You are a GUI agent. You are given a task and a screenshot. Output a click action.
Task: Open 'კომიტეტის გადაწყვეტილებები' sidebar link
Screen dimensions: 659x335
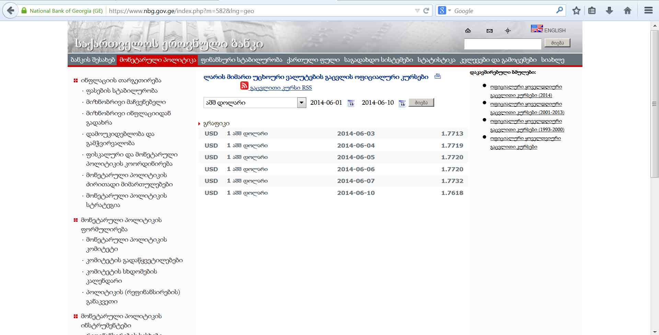point(134,260)
